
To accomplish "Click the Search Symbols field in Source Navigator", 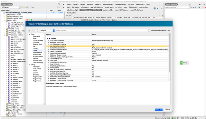I will click(x=177, y=7).
